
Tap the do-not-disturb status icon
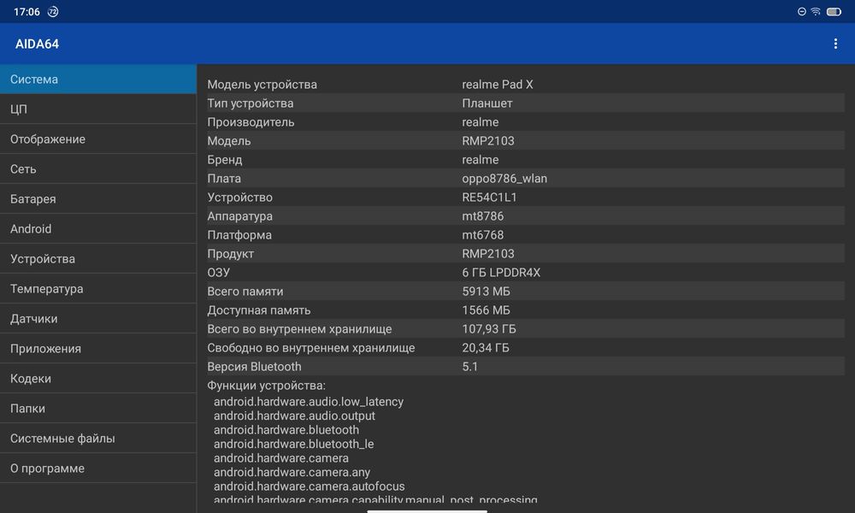(801, 12)
